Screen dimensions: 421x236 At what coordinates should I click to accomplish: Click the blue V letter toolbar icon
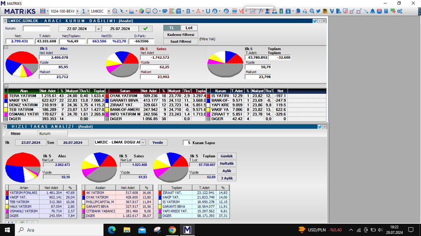[332, 11]
